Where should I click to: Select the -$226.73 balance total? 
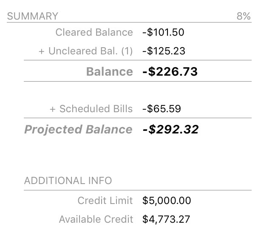point(170,71)
